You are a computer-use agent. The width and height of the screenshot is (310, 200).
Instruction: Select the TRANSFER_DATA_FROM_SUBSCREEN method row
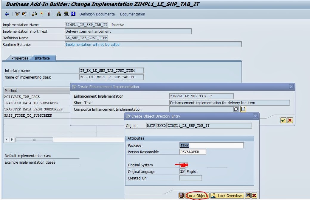point(37,109)
